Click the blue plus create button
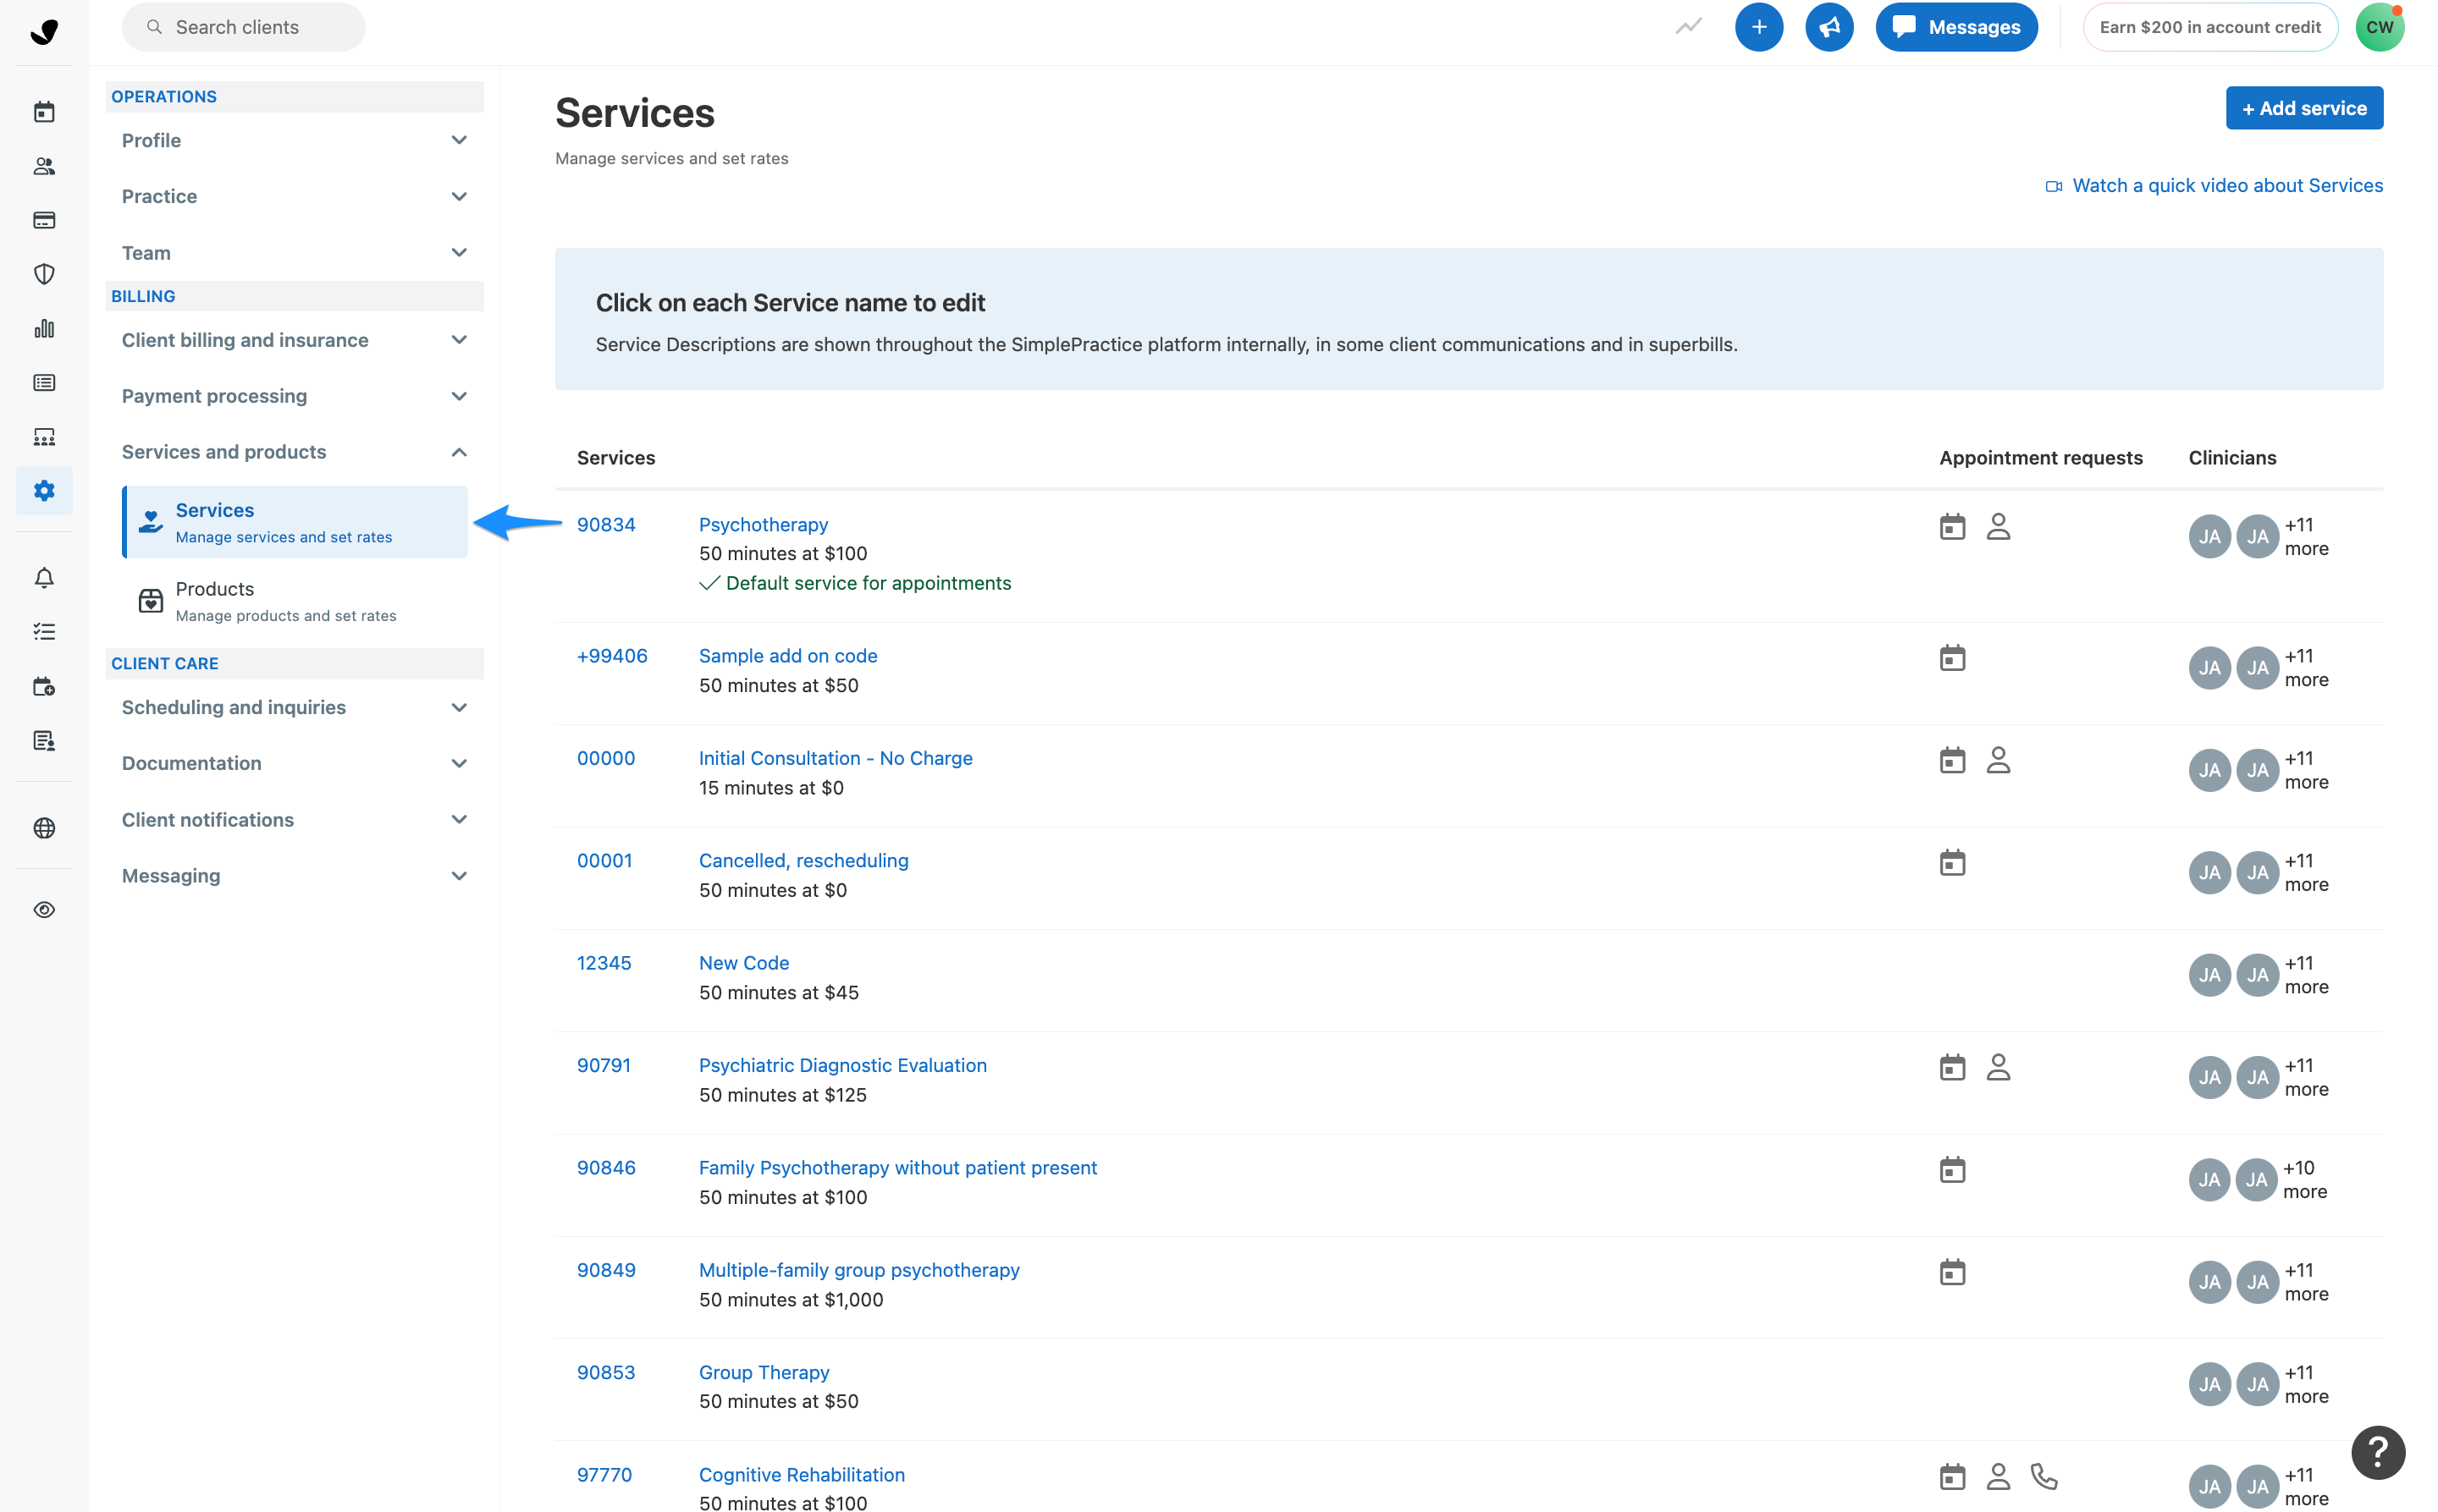The image size is (2438, 1512). (x=1759, y=27)
